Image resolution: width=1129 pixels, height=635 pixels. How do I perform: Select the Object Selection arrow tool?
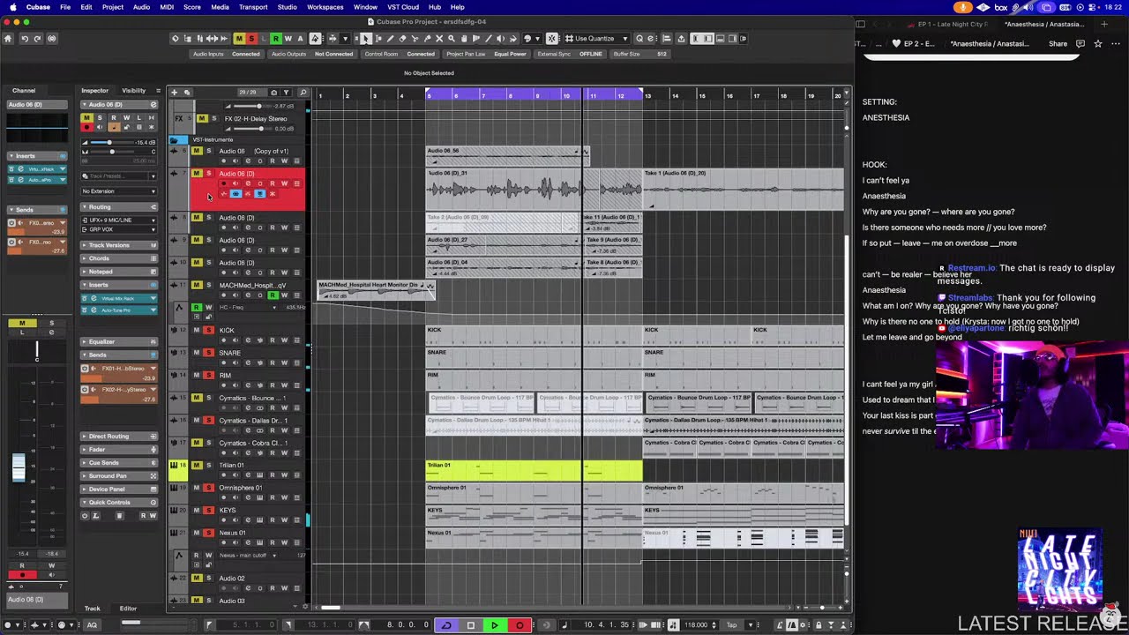(366, 39)
